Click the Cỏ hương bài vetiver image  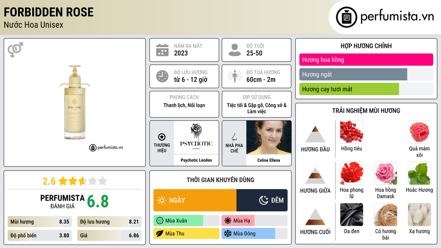[385, 214]
